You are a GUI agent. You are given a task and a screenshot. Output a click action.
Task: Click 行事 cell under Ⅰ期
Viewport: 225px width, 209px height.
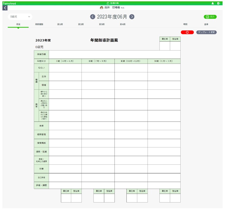coord(65,169)
